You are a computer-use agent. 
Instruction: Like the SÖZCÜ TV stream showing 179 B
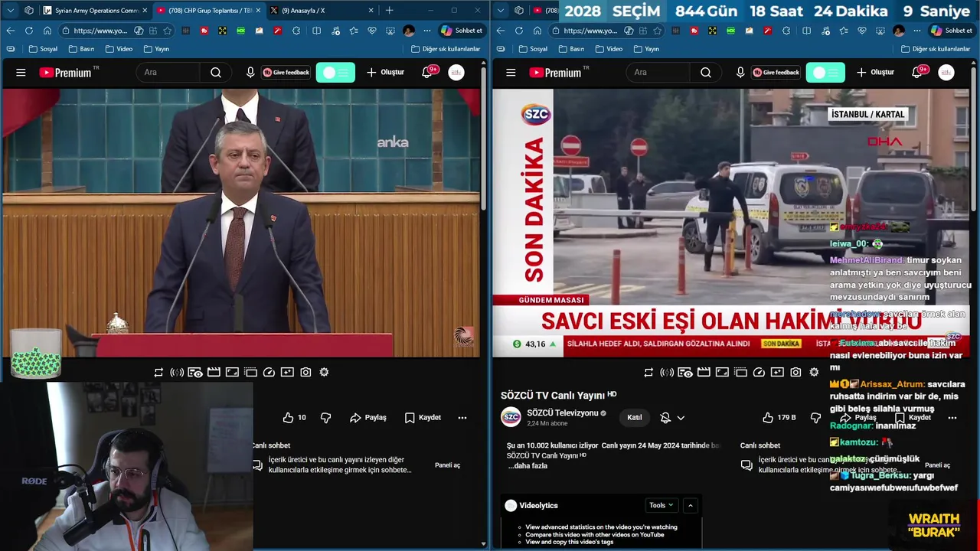(x=779, y=418)
